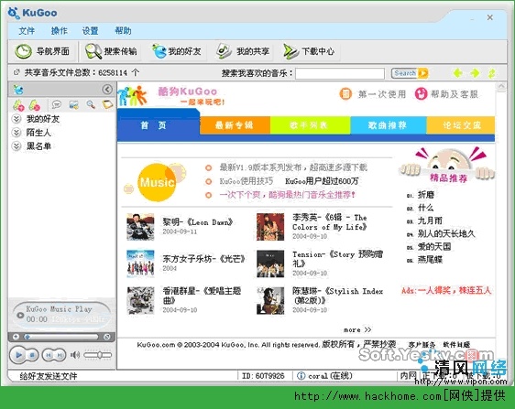The height and width of the screenshot is (409, 515).
Task: Open 我的共享 shared files
Action: (x=243, y=51)
